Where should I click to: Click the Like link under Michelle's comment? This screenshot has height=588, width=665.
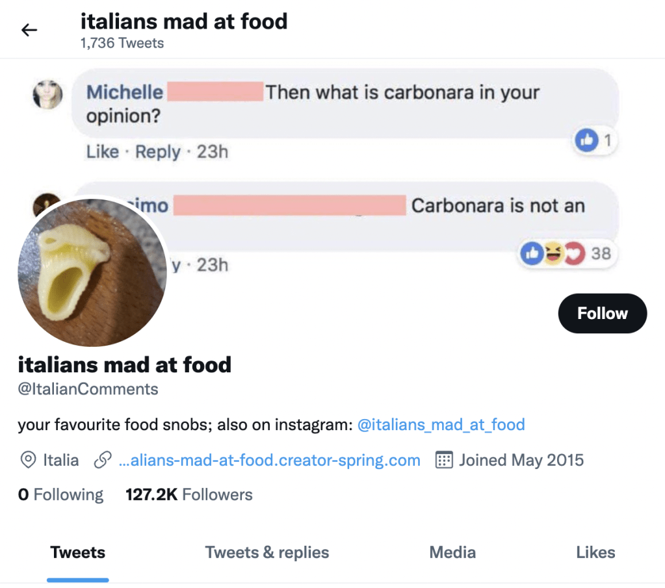click(x=103, y=152)
